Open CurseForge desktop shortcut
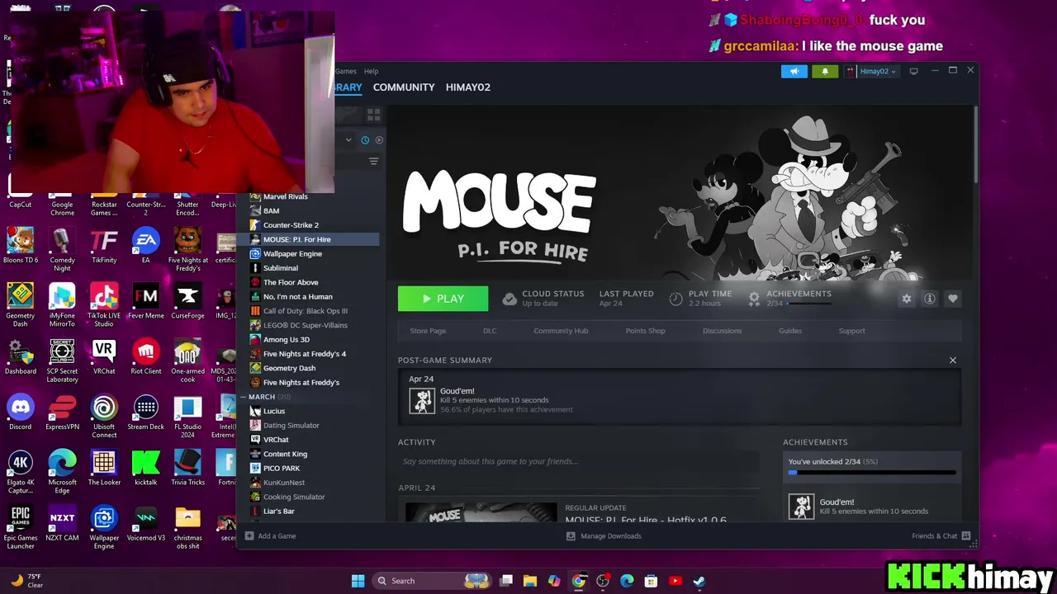This screenshot has width=1057, height=594. click(x=187, y=301)
